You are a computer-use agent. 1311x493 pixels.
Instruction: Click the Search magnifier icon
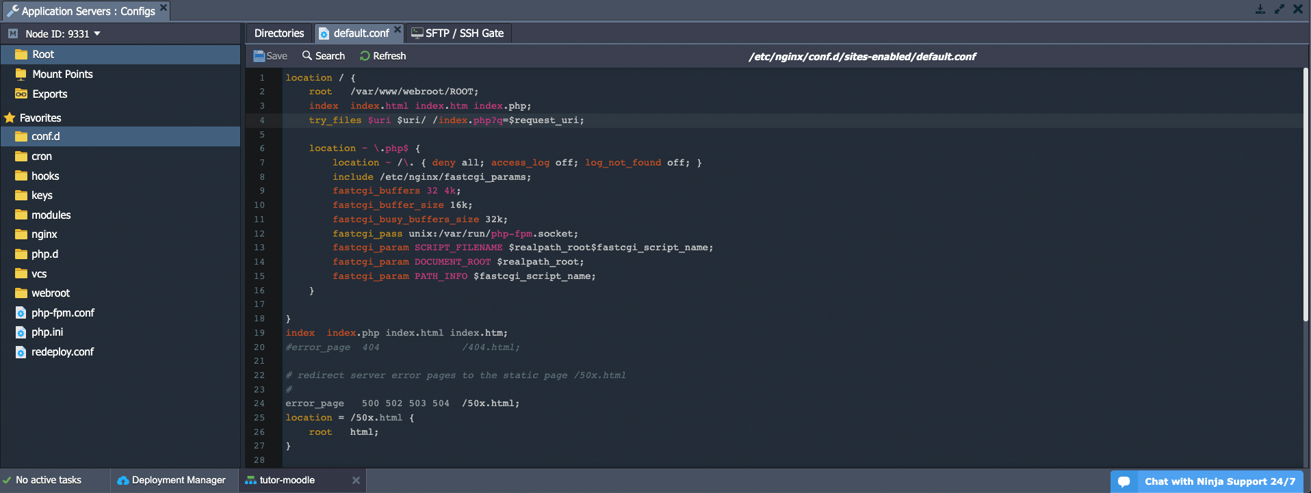[307, 56]
